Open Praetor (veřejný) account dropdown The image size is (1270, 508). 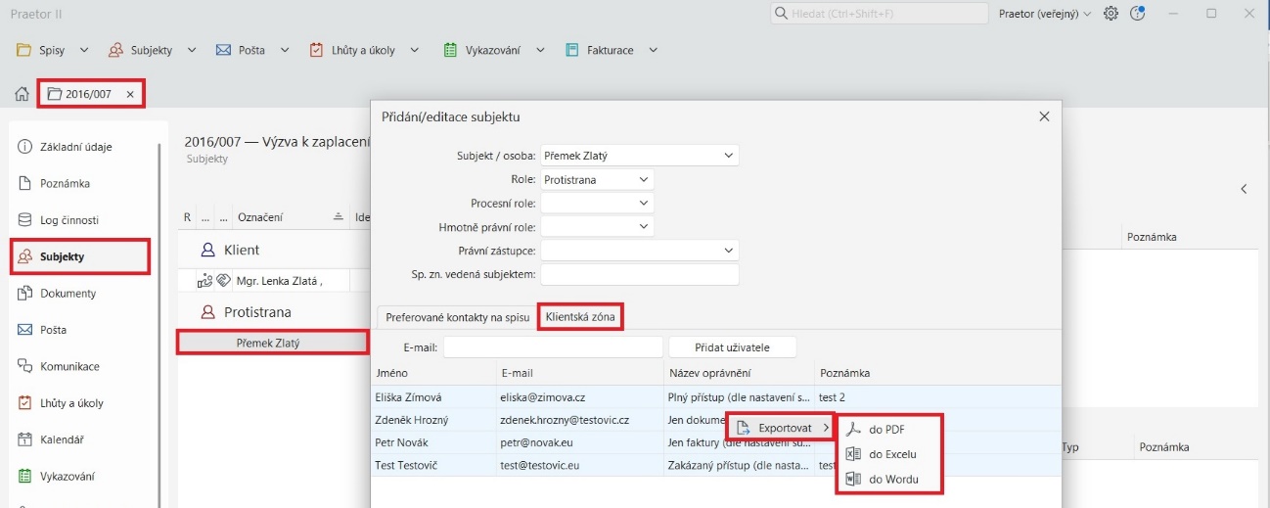pyautogui.click(x=1044, y=14)
